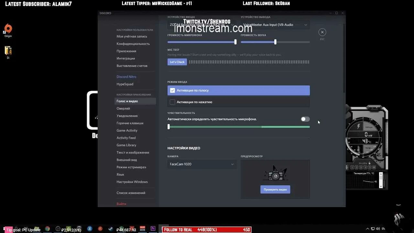Open Activity Feed settings
This screenshot has height=233, width=414.
click(x=126, y=138)
